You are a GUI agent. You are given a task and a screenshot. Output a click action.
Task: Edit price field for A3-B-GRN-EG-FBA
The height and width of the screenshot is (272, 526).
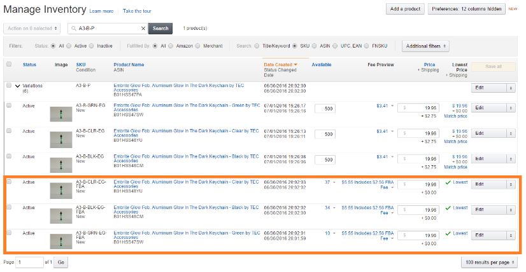point(418,235)
